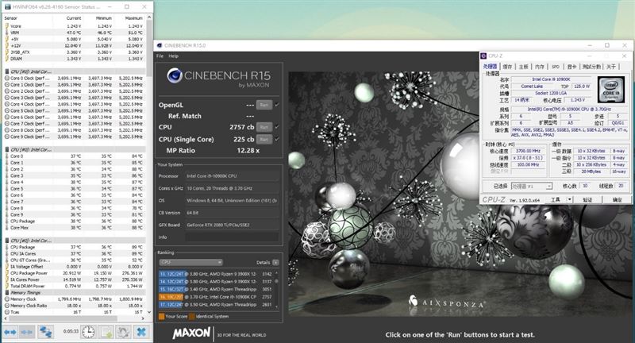635x343 pixels.
Task: Click the HWiNFO64 title bar app icon
Action: [x=7, y=7]
